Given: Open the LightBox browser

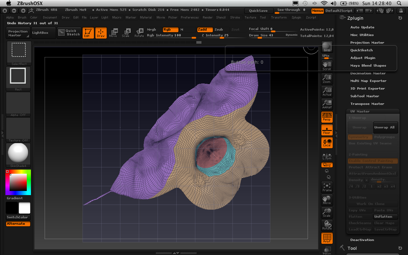Looking at the screenshot, I should [44, 33].
